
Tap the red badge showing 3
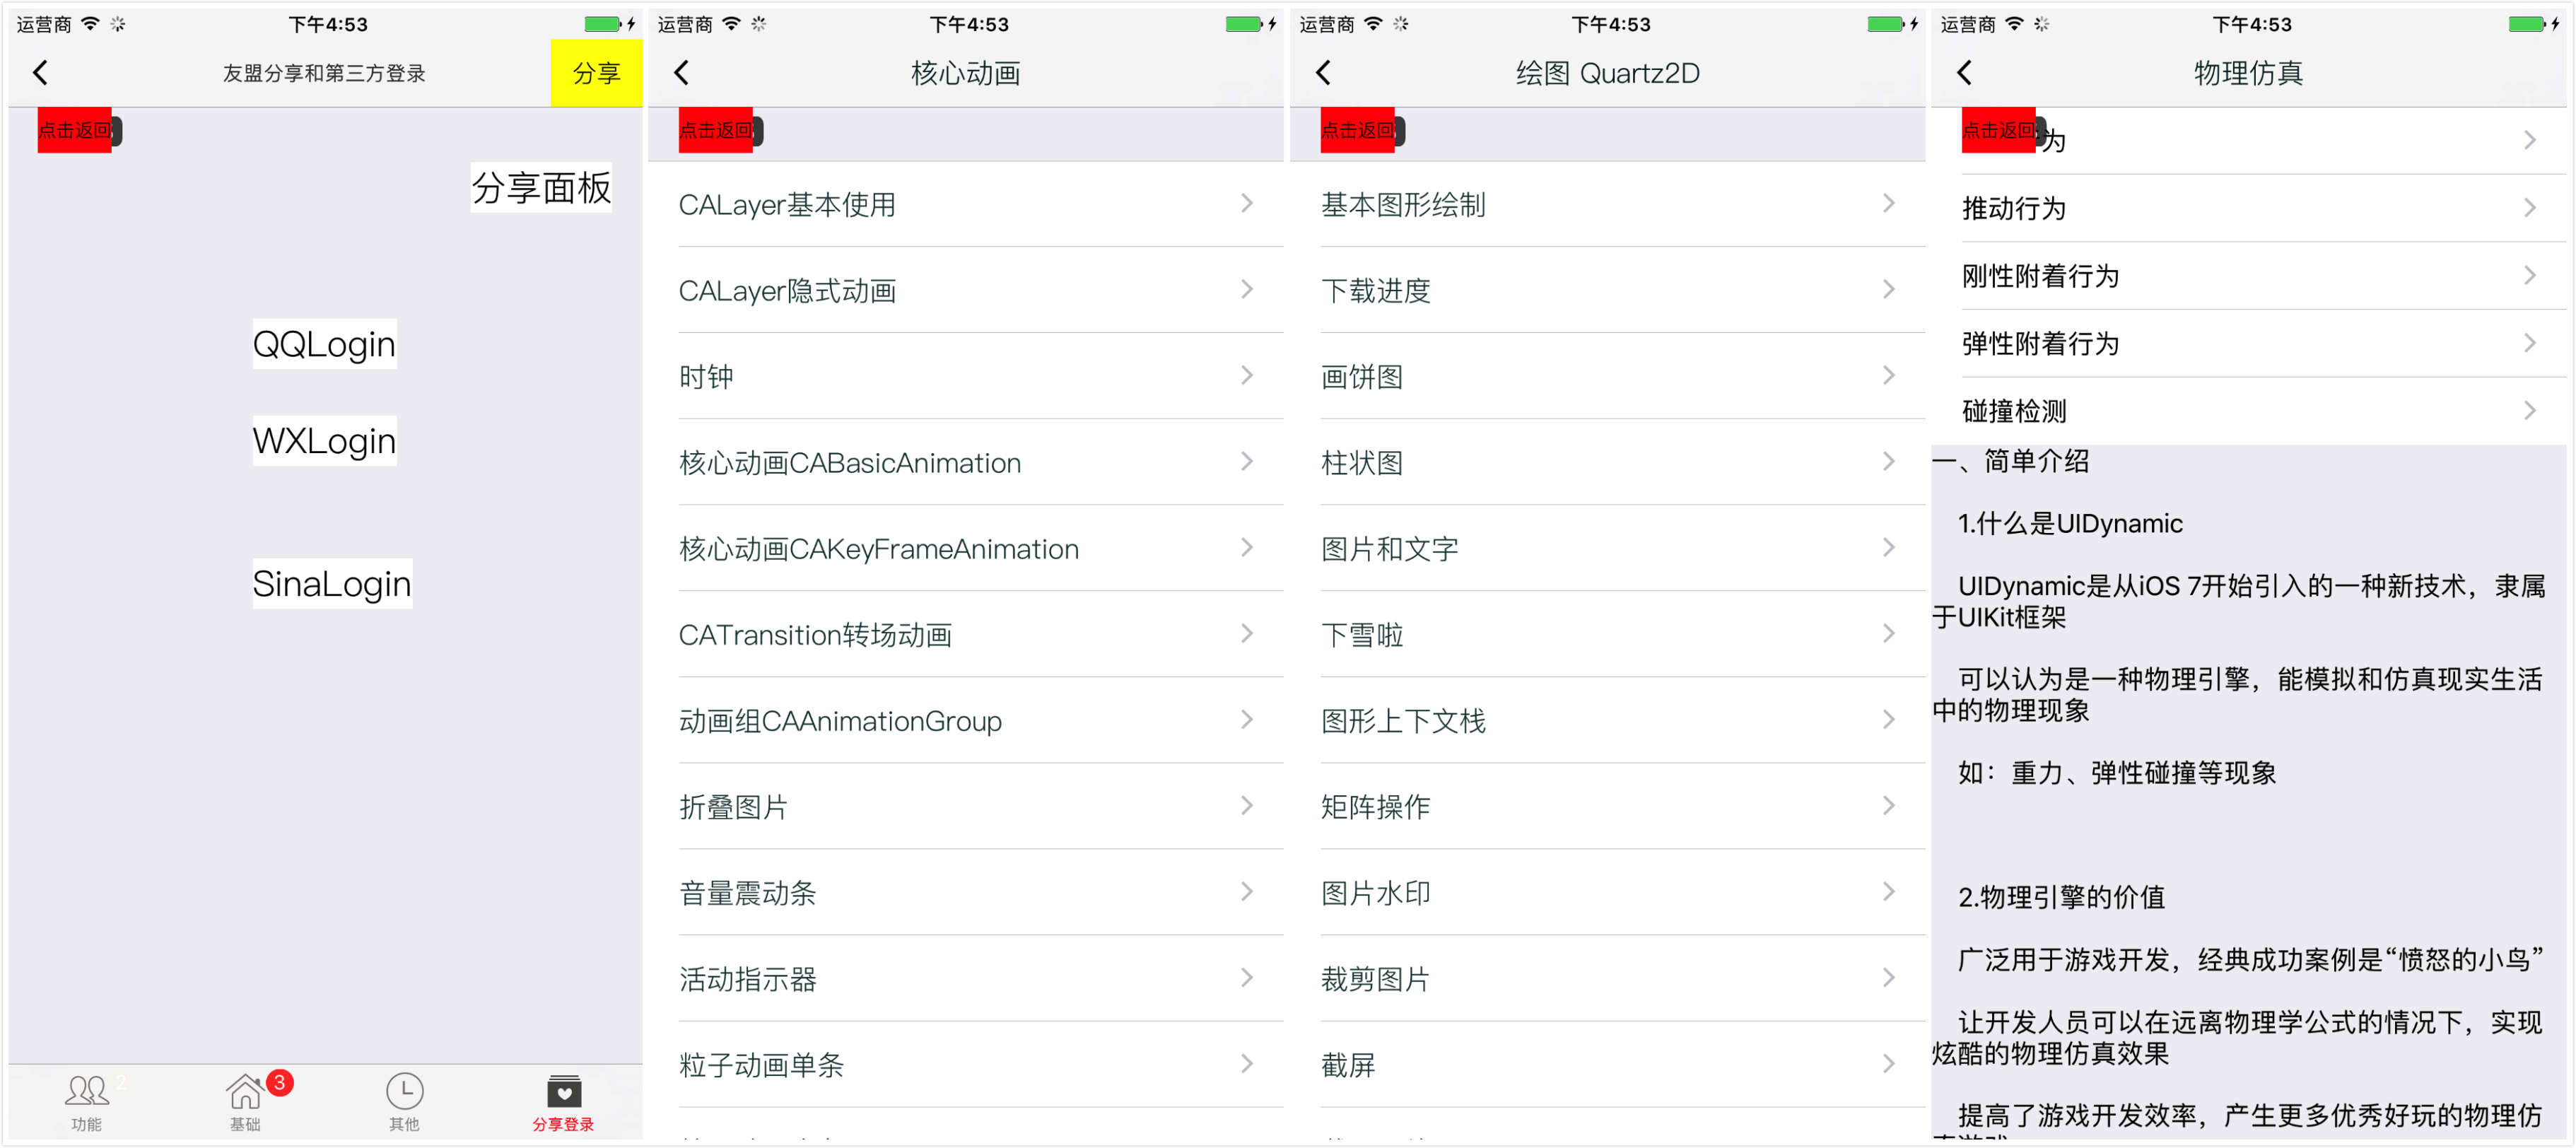(280, 1082)
